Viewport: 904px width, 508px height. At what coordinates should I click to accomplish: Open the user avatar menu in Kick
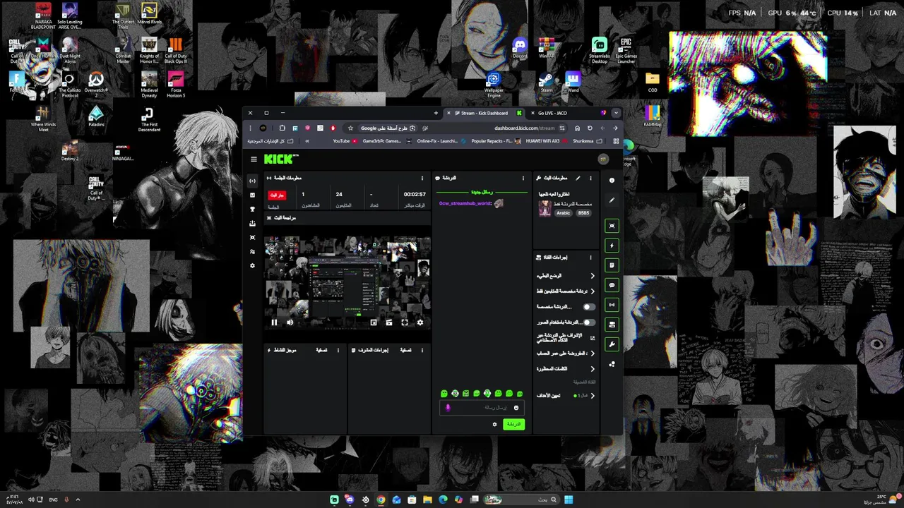click(603, 159)
